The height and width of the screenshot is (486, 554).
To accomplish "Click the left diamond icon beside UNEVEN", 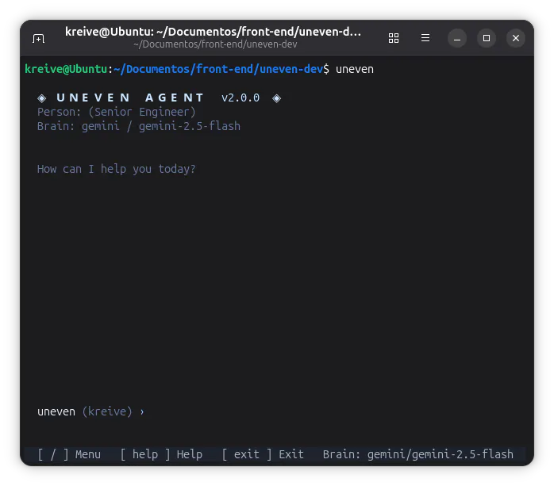I will 42,98.
